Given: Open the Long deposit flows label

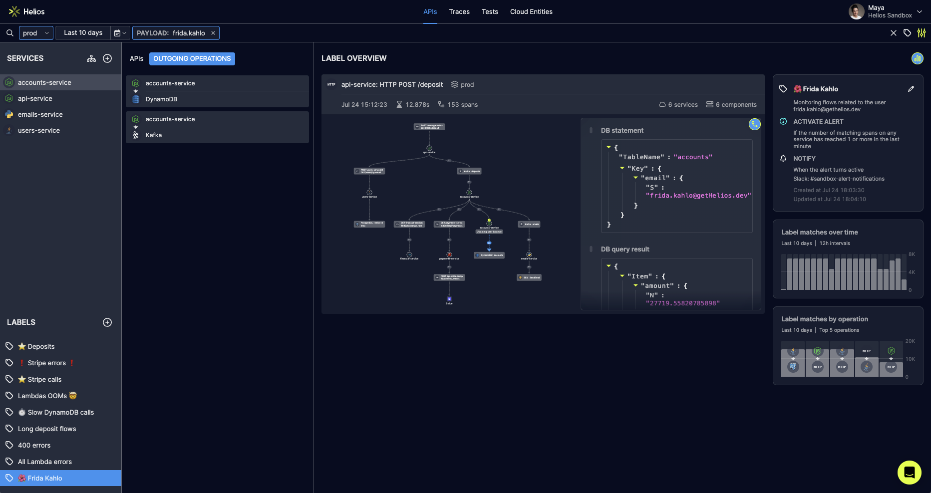Looking at the screenshot, I should point(60,429).
